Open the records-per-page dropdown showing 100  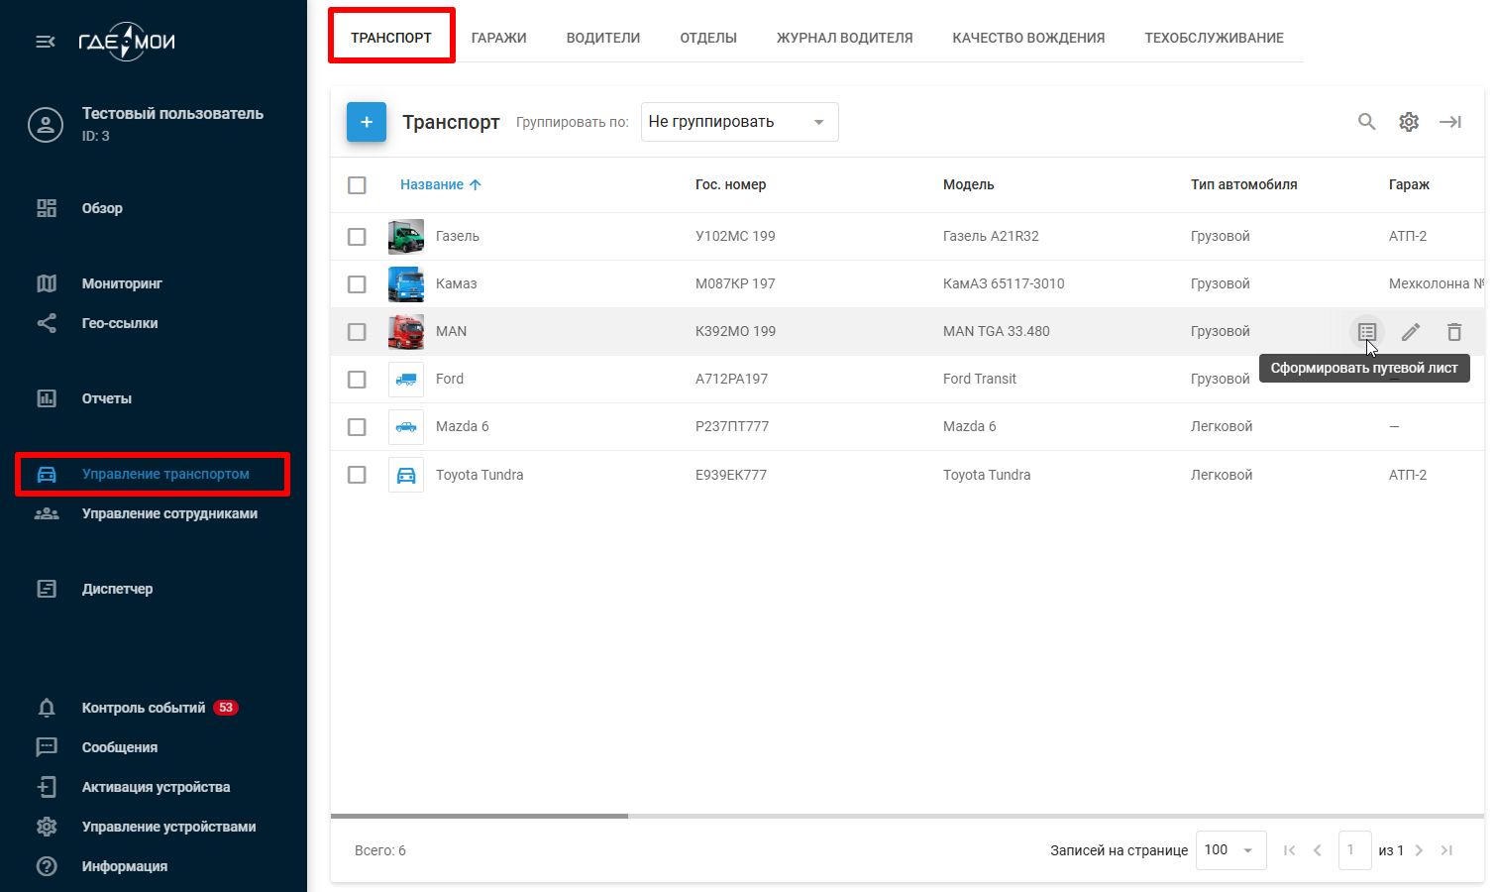click(x=1230, y=850)
